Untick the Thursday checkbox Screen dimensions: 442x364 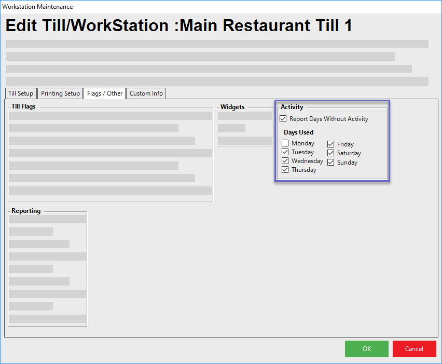coord(285,170)
